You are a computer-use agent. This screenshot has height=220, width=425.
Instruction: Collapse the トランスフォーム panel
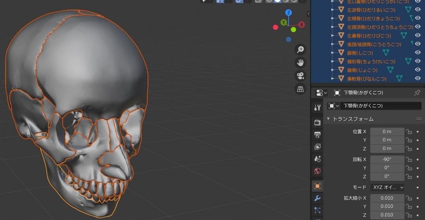coord(328,119)
